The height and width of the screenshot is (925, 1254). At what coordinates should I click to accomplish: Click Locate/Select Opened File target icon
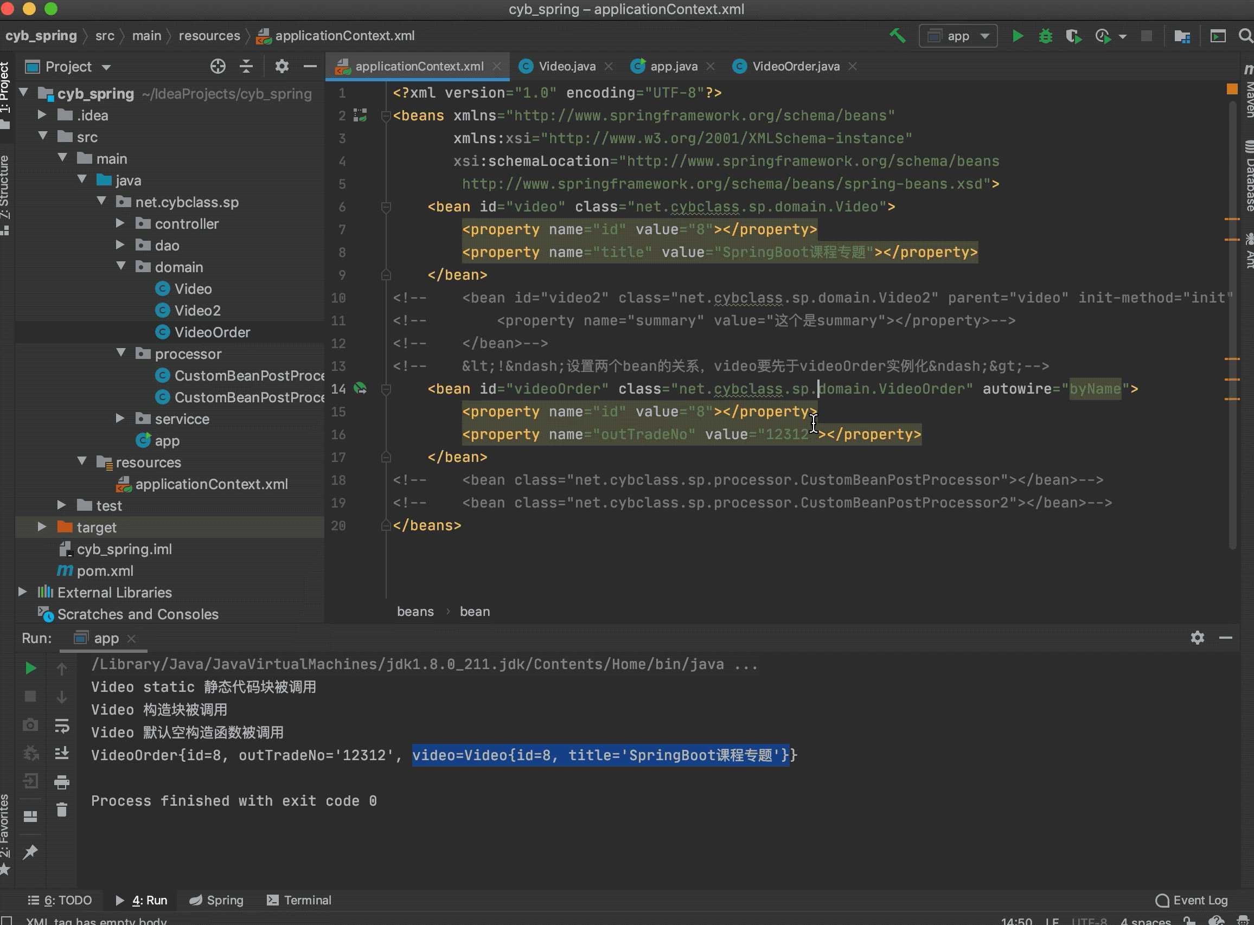click(x=218, y=67)
